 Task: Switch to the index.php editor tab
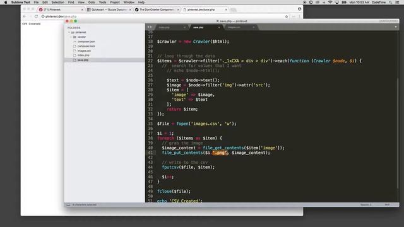[x=171, y=27]
